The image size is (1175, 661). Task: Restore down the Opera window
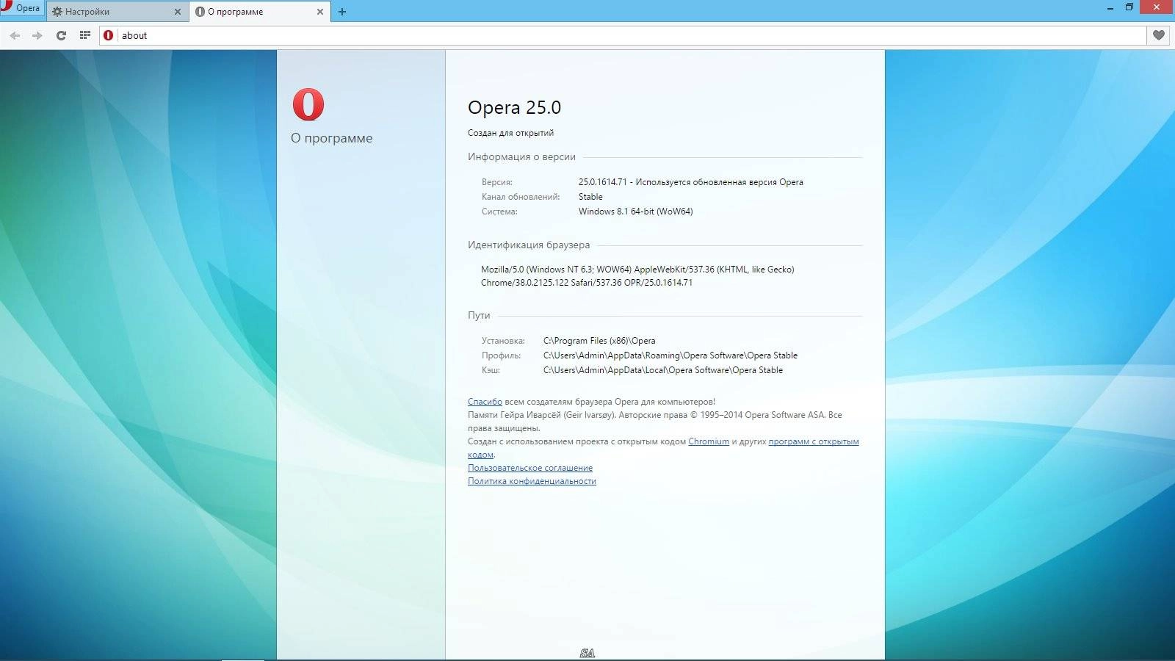tap(1129, 7)
